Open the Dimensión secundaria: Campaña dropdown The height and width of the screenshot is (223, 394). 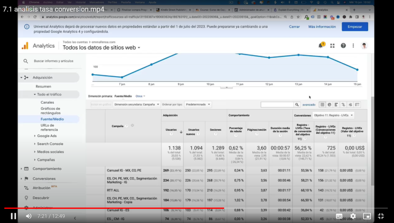(137, 104)
